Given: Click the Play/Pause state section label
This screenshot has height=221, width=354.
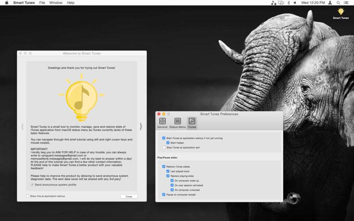Looking at the screenshot, I should tap(167, 158).
